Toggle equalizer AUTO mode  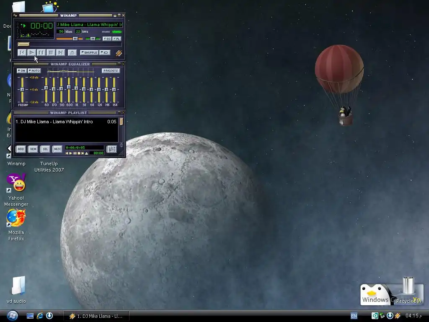34,70
